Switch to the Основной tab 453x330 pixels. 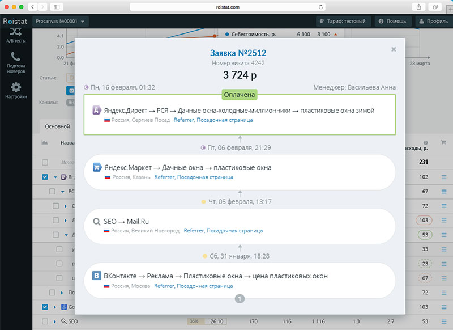pyautogui.click(x=57, y=126)
